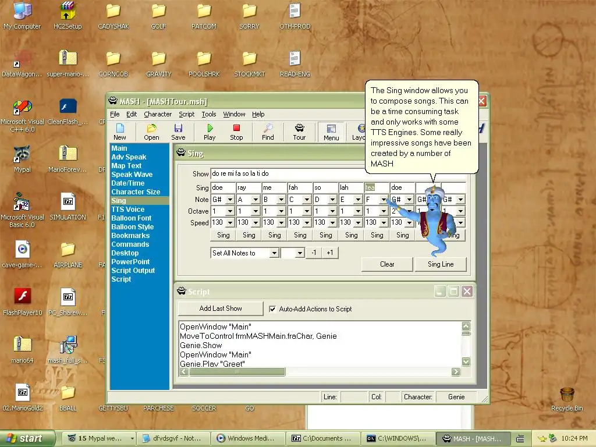Select the AIRPLANE folder icon

point(68,254)
